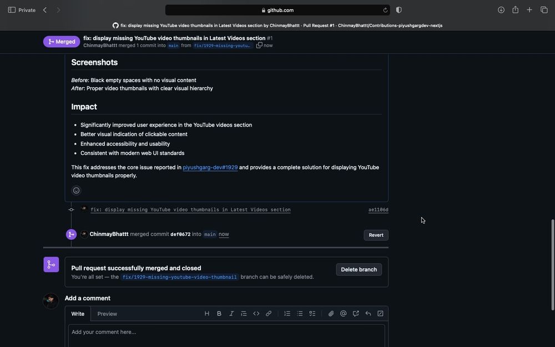Image resolution: width=555 pixels, height=347 pixels.
Task: Insert a task list
Action: [312, 313]
